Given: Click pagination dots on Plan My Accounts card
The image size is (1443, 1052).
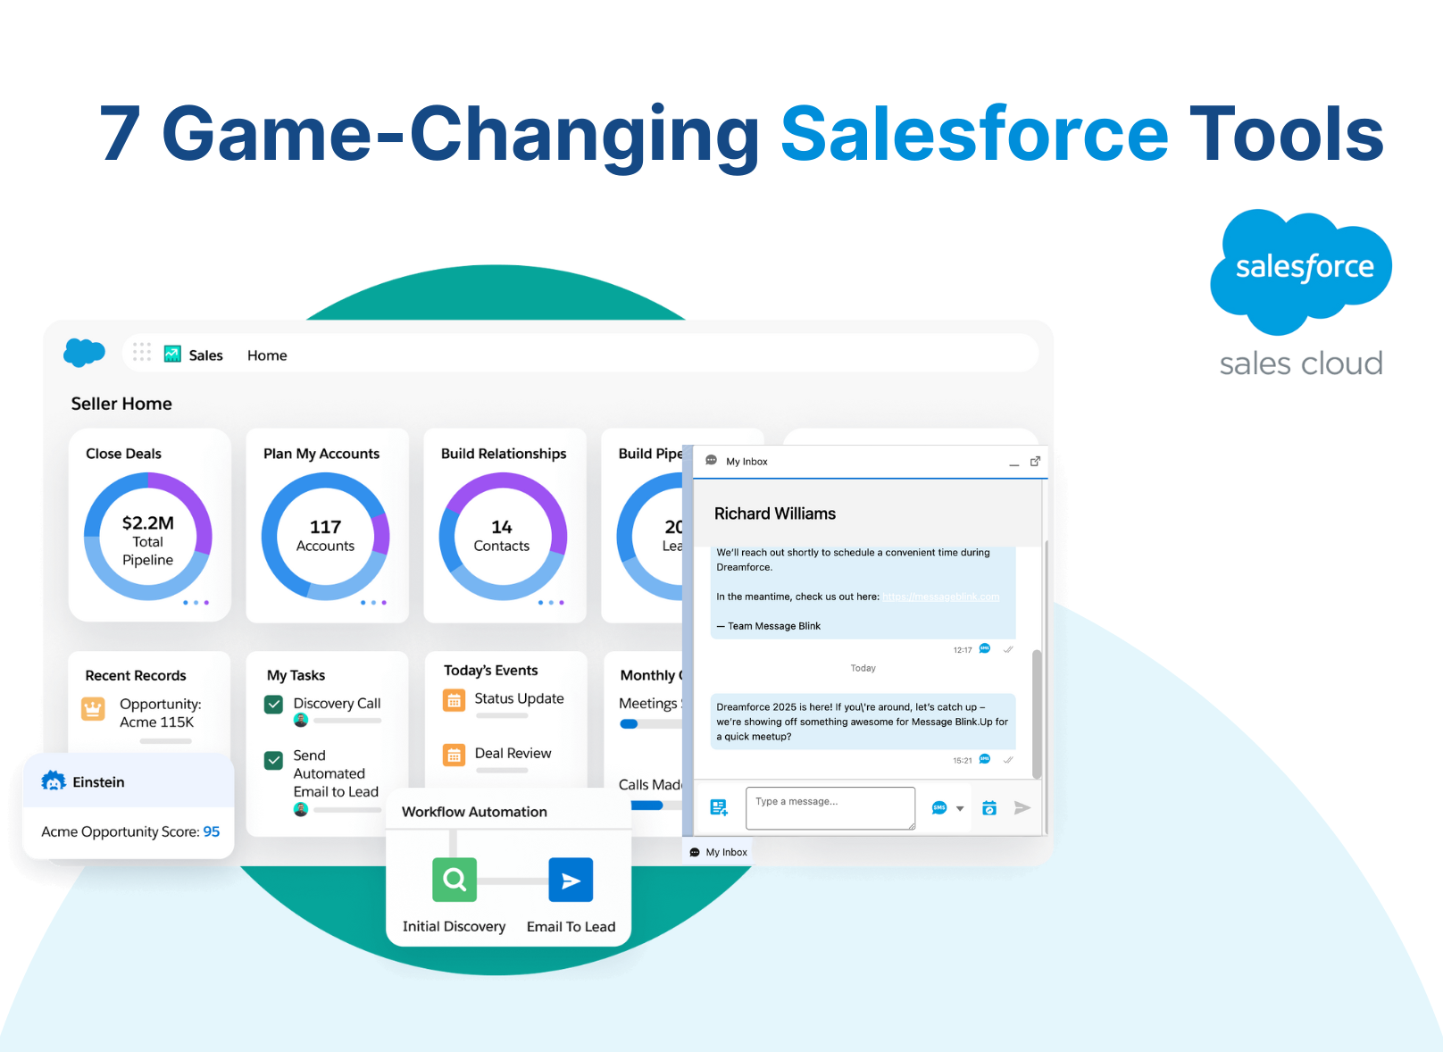Looking at the screenshot, I should pyautogui.click(x=373, y=603).
